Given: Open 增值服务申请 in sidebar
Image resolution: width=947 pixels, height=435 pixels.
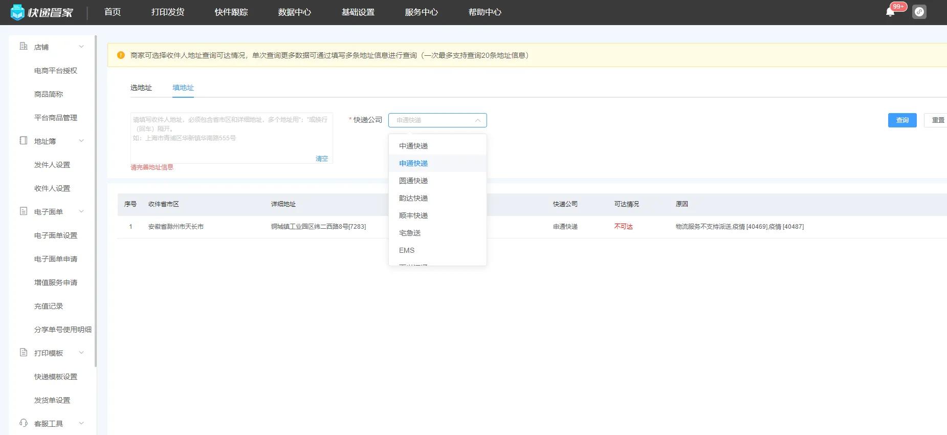Looking at the screenshot, I should pyautogui.click(x=56, y=282).
